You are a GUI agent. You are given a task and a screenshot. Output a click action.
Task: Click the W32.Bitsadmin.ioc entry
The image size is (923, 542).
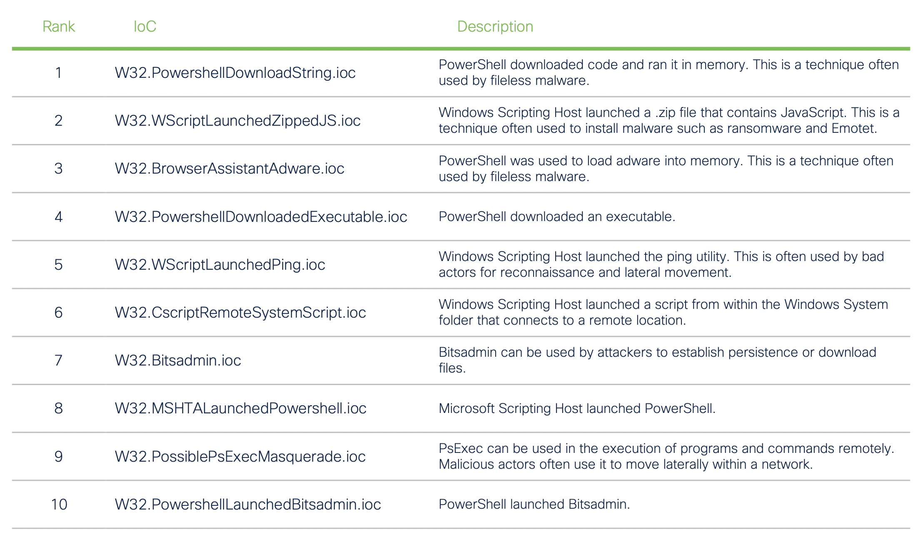(x=178, y=361)
